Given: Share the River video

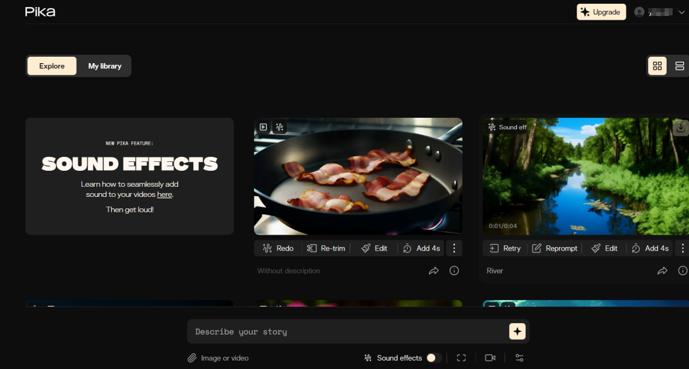Looking at the screenshot, I should (662, 271).
